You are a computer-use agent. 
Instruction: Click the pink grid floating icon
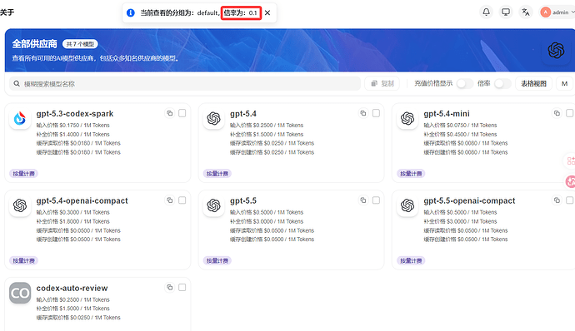pyautogui.click(x=571, y=161)
